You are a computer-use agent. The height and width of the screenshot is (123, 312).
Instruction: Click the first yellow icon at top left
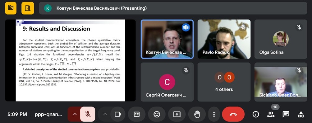tap(11, 8)
